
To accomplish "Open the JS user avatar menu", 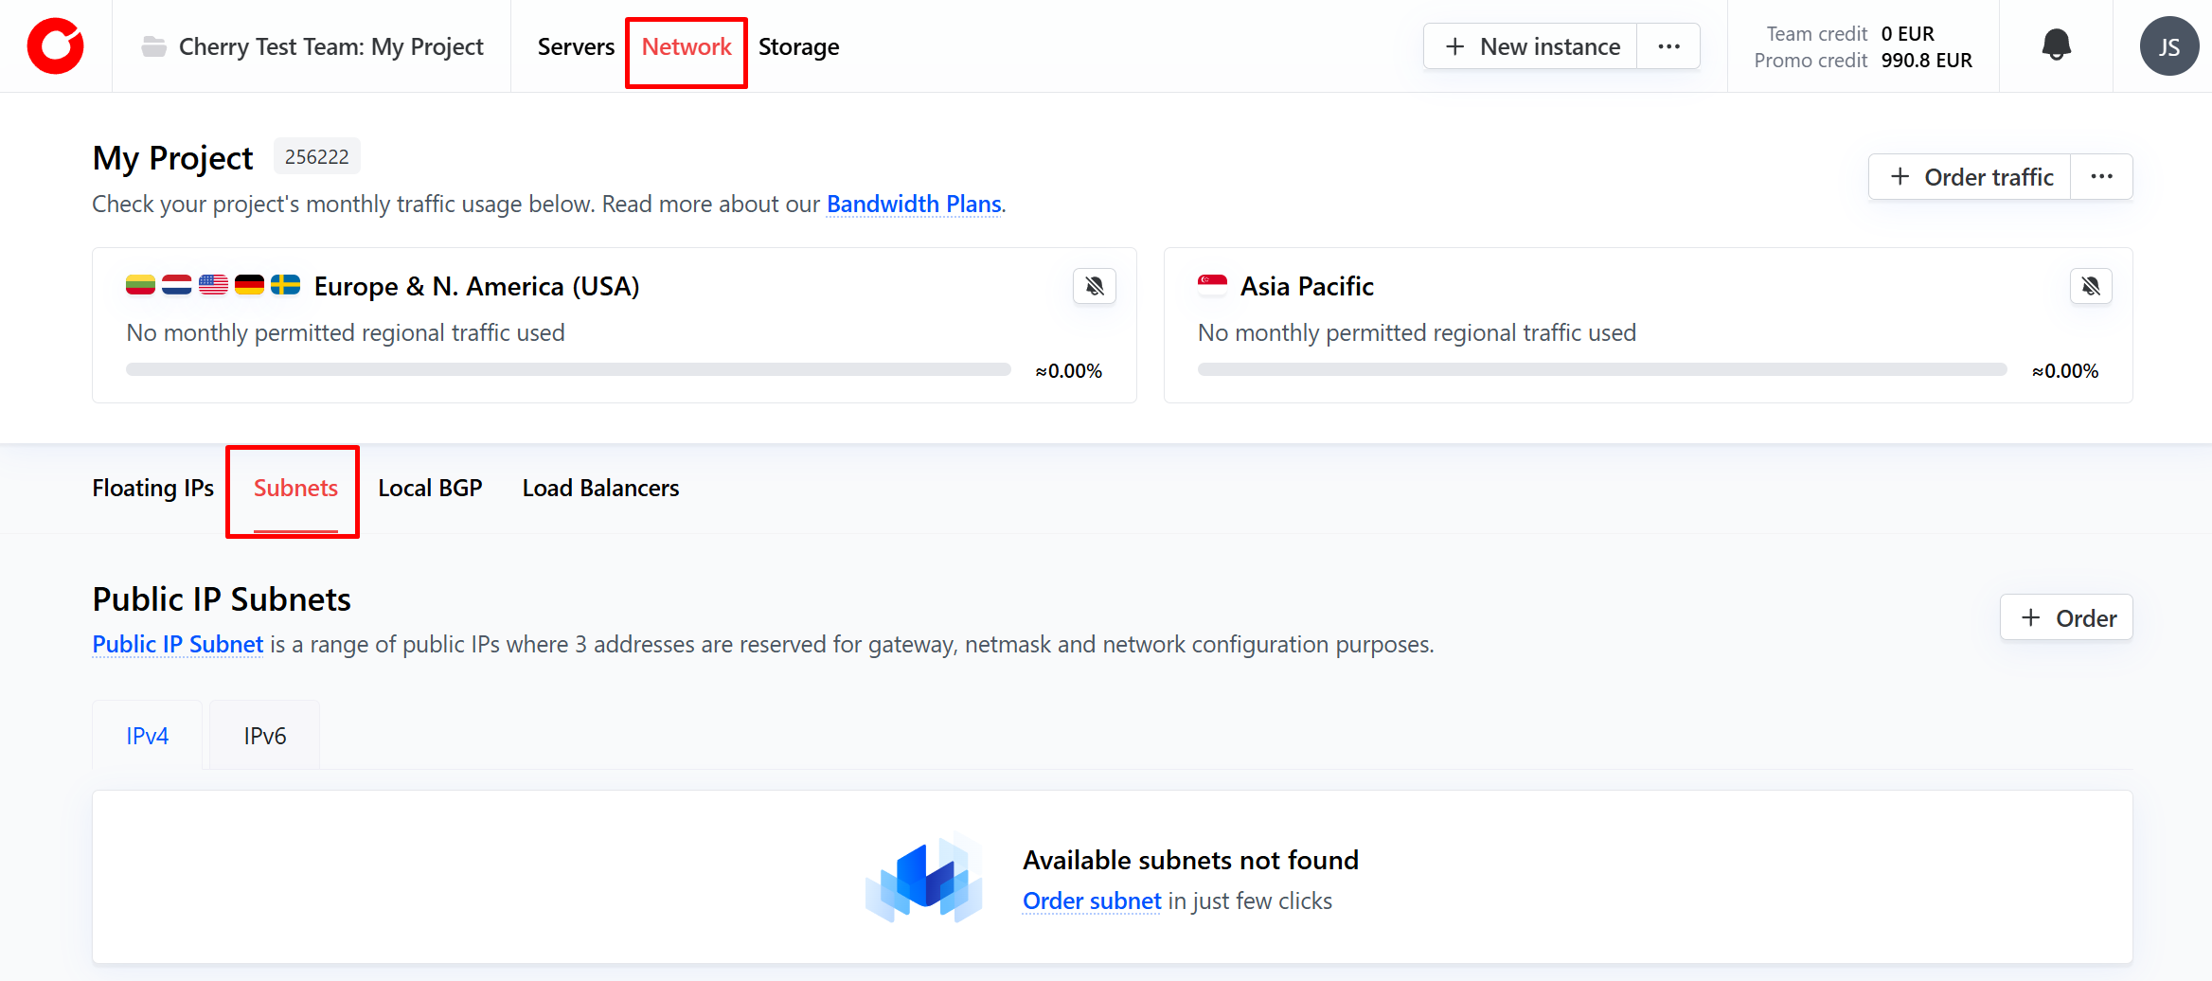I will [2168, 46].
